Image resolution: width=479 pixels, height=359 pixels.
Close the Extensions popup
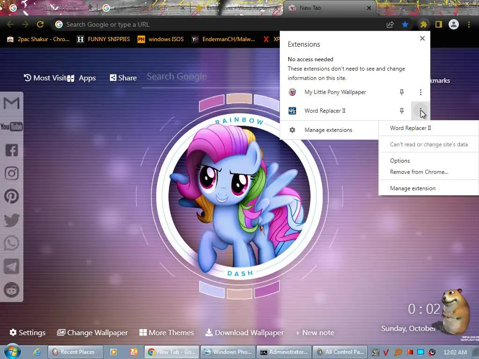(422, 38)
